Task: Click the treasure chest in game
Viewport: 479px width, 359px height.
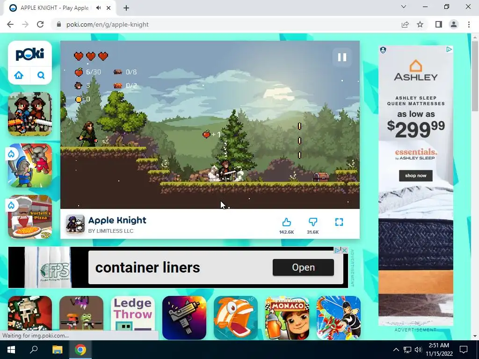Action: 321,177
